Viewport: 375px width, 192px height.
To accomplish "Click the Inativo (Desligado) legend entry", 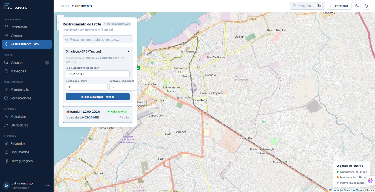I will pos(350,183).
